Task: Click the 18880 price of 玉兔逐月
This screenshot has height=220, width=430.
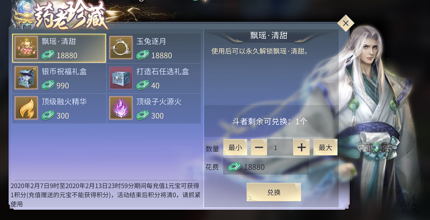Action: [162, 55]
